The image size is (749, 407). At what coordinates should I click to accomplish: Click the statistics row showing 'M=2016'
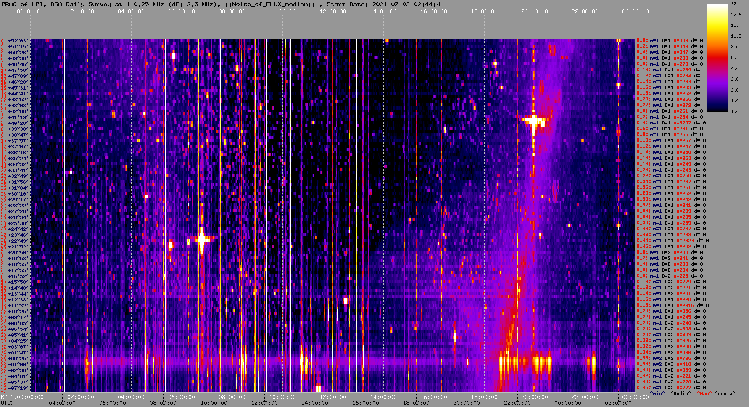tap(673, 306)
